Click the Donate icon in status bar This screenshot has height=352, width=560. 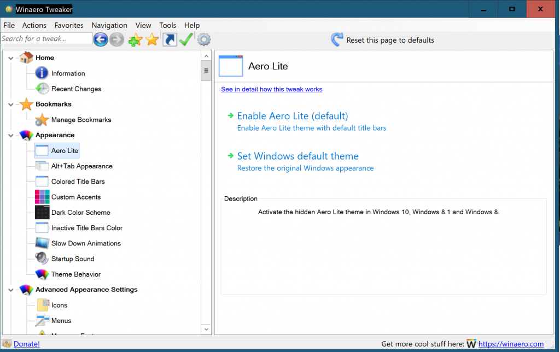pos(7,343)
